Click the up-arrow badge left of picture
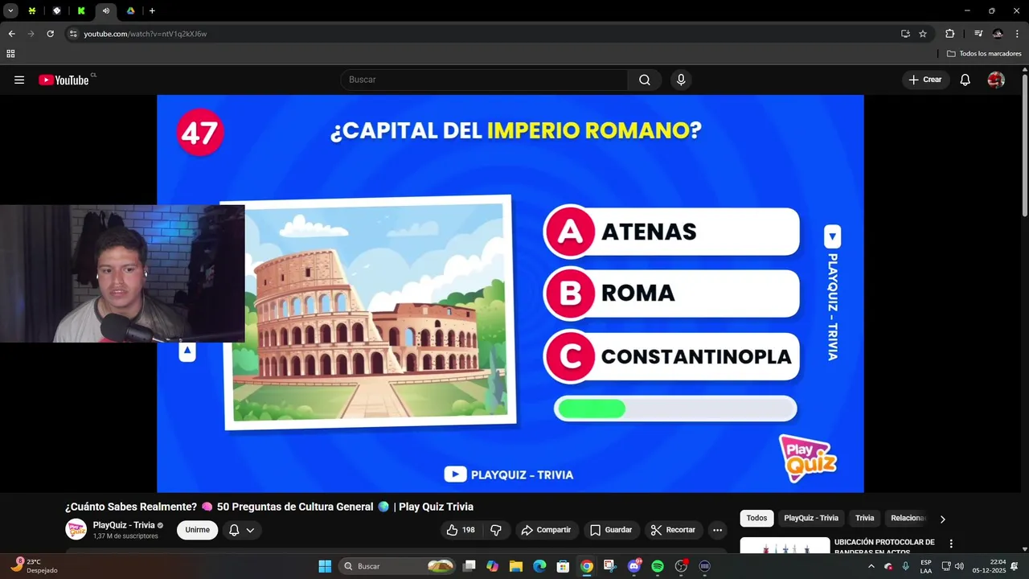 187,351
